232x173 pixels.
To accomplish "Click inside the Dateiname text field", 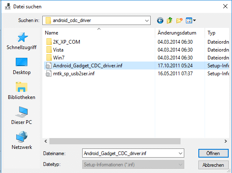I will pyautogui.click(x=129, y=153).
